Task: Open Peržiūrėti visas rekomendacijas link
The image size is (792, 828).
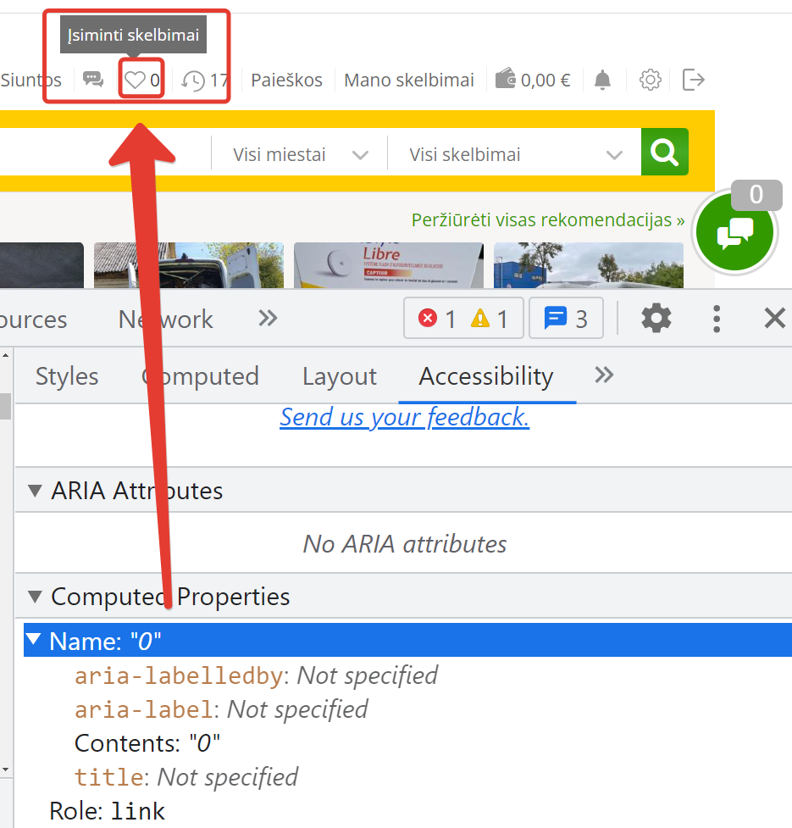Action: coord(548,220)
